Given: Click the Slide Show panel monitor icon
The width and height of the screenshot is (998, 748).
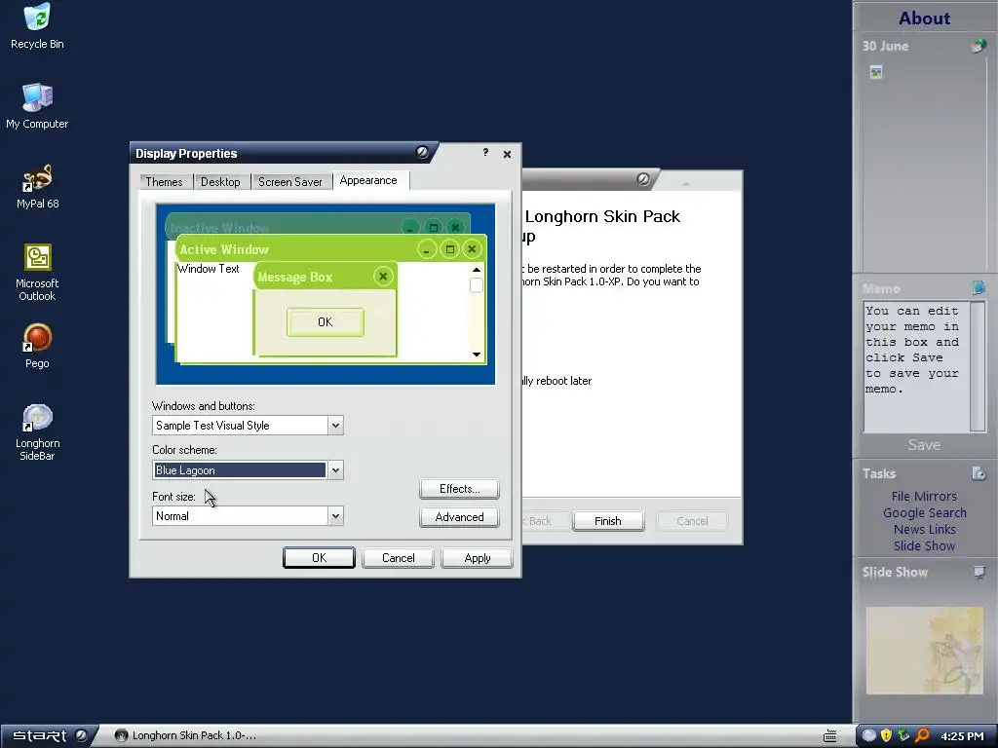Looking at the screenshot, I should pos(979,573).
